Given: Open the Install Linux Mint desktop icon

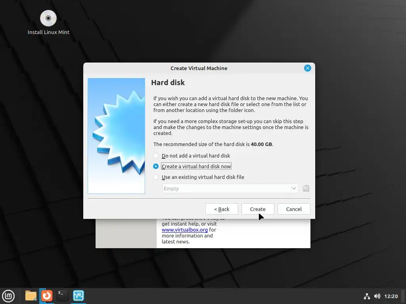Looking at the screenshot, I should (48, 22).
